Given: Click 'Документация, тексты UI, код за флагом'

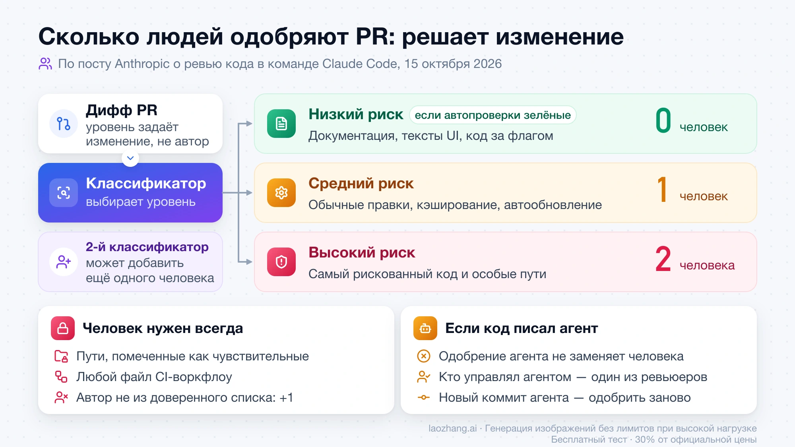Looking at the screenshot, I should [x=431, y=136].
